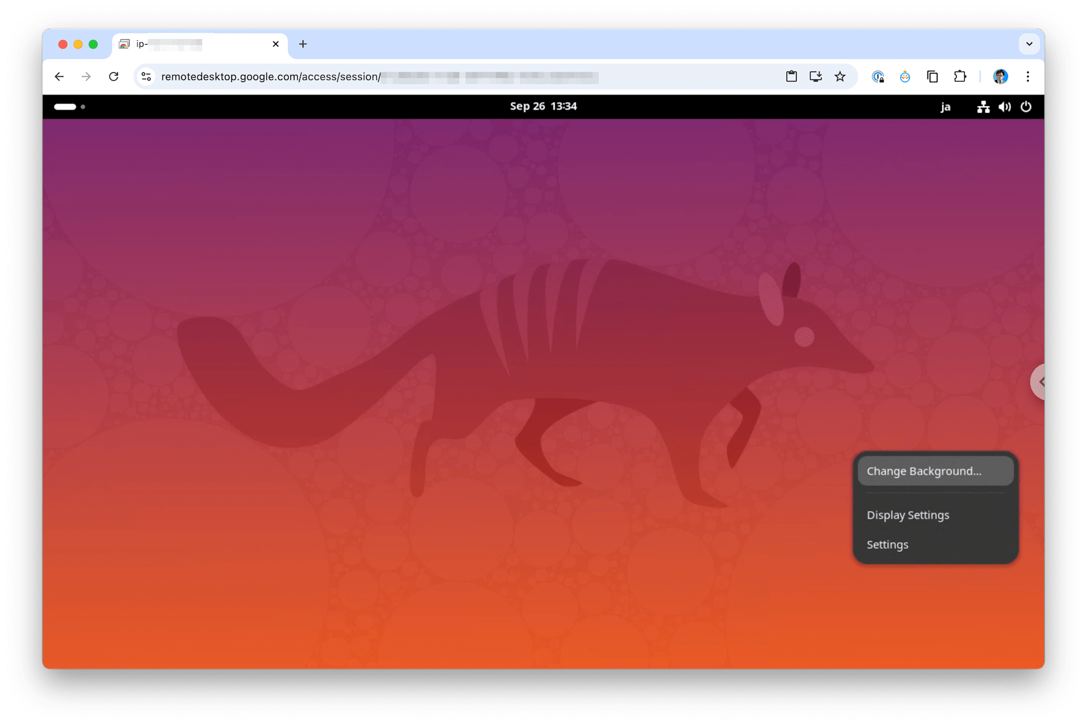Choose Change Background… from context menu
The image size is (1087, 725).
click(935, 471)
